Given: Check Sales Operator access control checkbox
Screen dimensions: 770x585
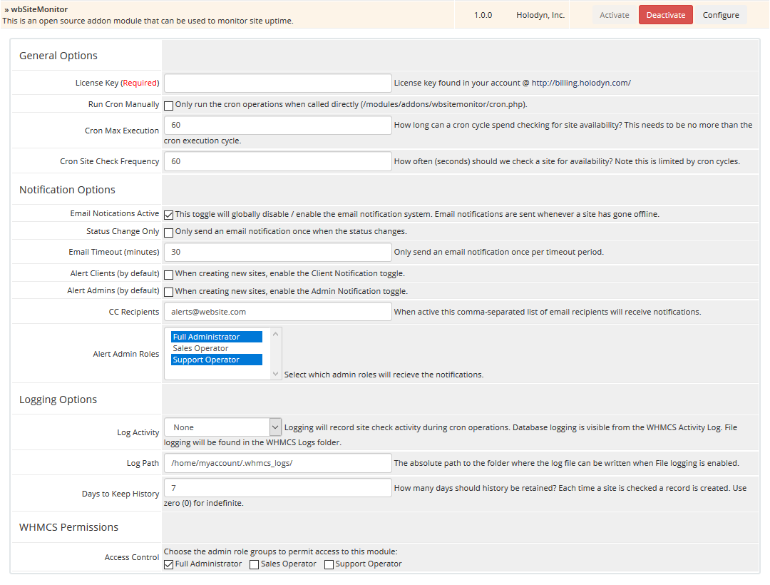Looking at the screenshot, I should (255, 565).
